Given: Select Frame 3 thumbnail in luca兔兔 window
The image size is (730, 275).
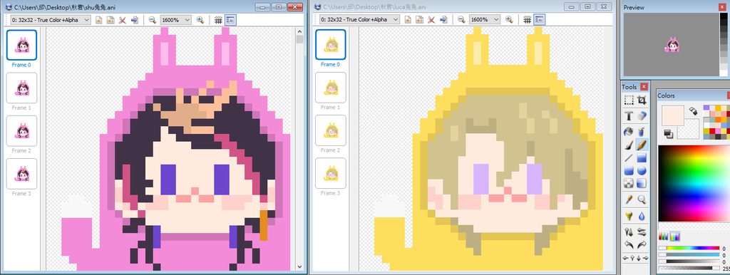Looking at the screenshot, I should click(x=331, y=173).
